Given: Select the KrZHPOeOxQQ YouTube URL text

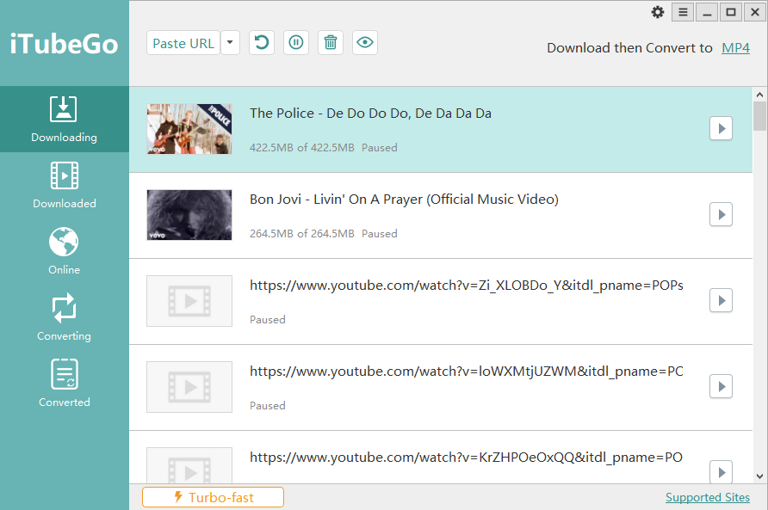Looking at the screenshot, I should [467, 458].
